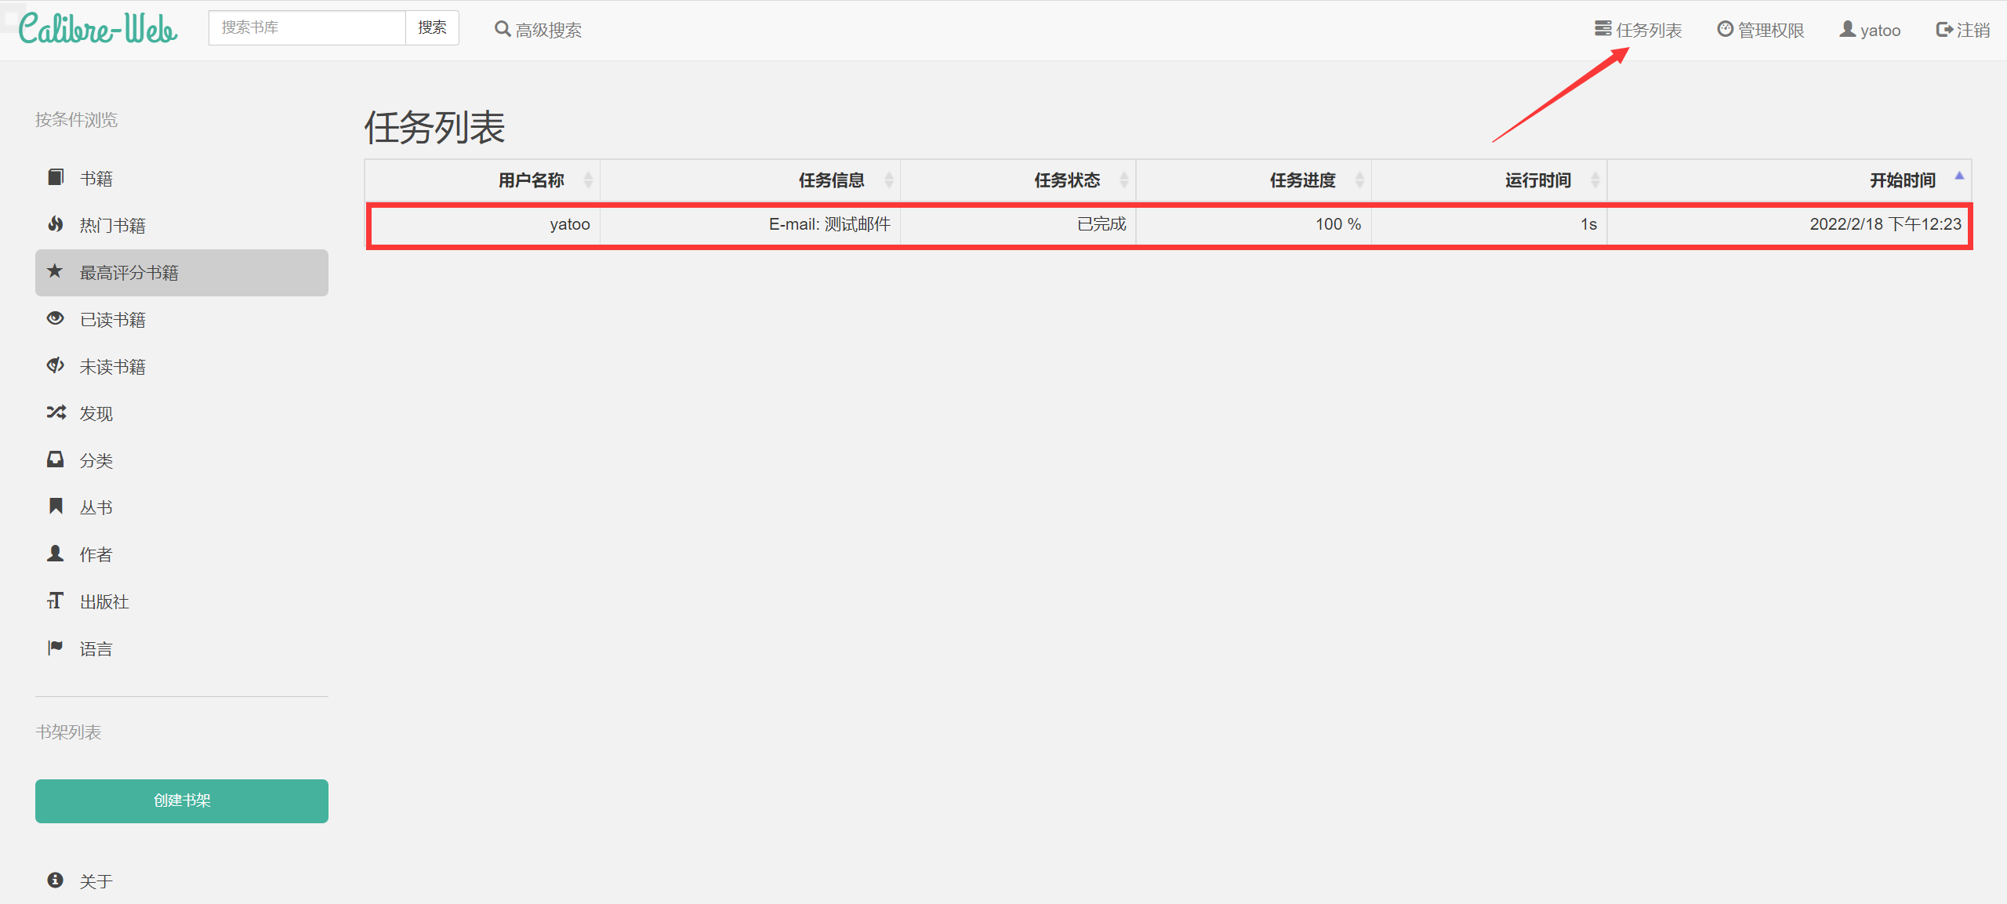
Task: Focus the 搜索书库 input field
Action: 307,28
